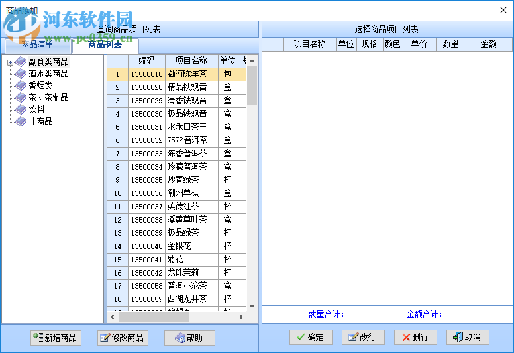
Task: Select 茶、茶制品 category label
Action: coord(48,97)
